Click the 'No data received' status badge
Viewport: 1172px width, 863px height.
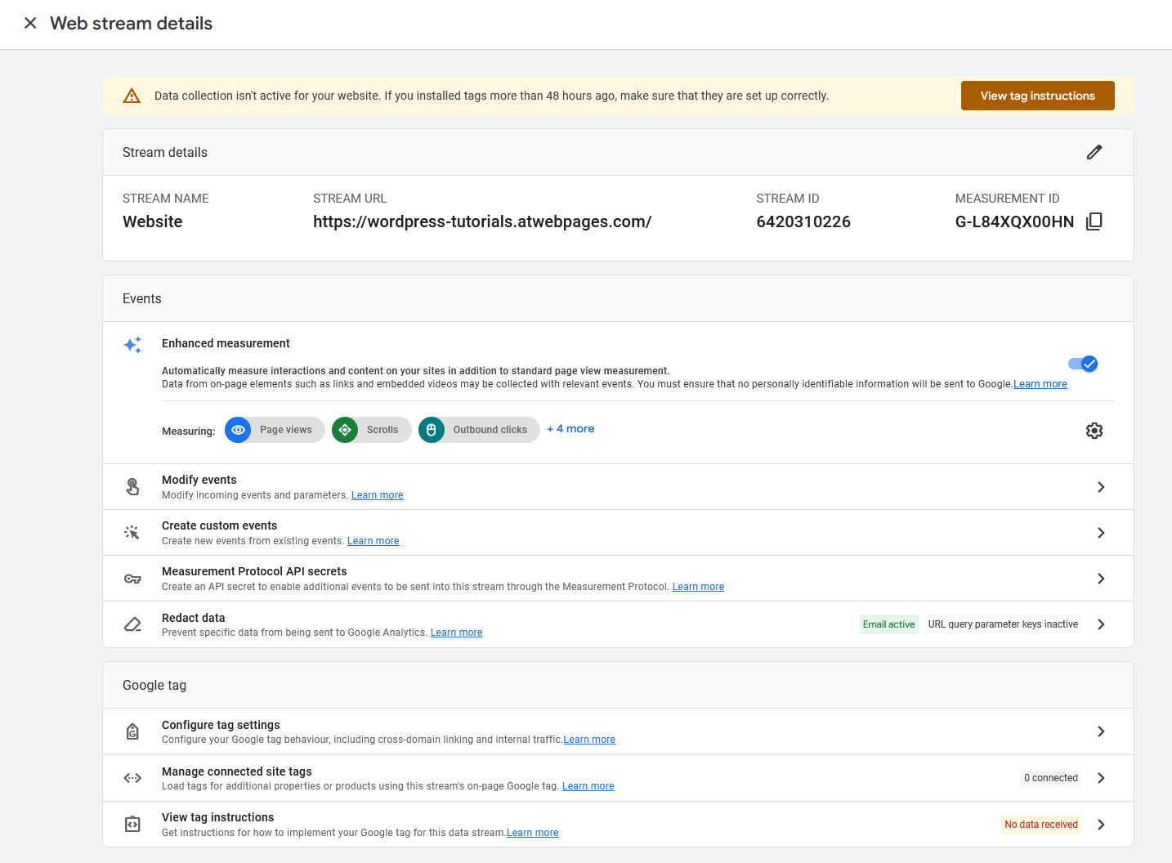[x=1040, y=824]
